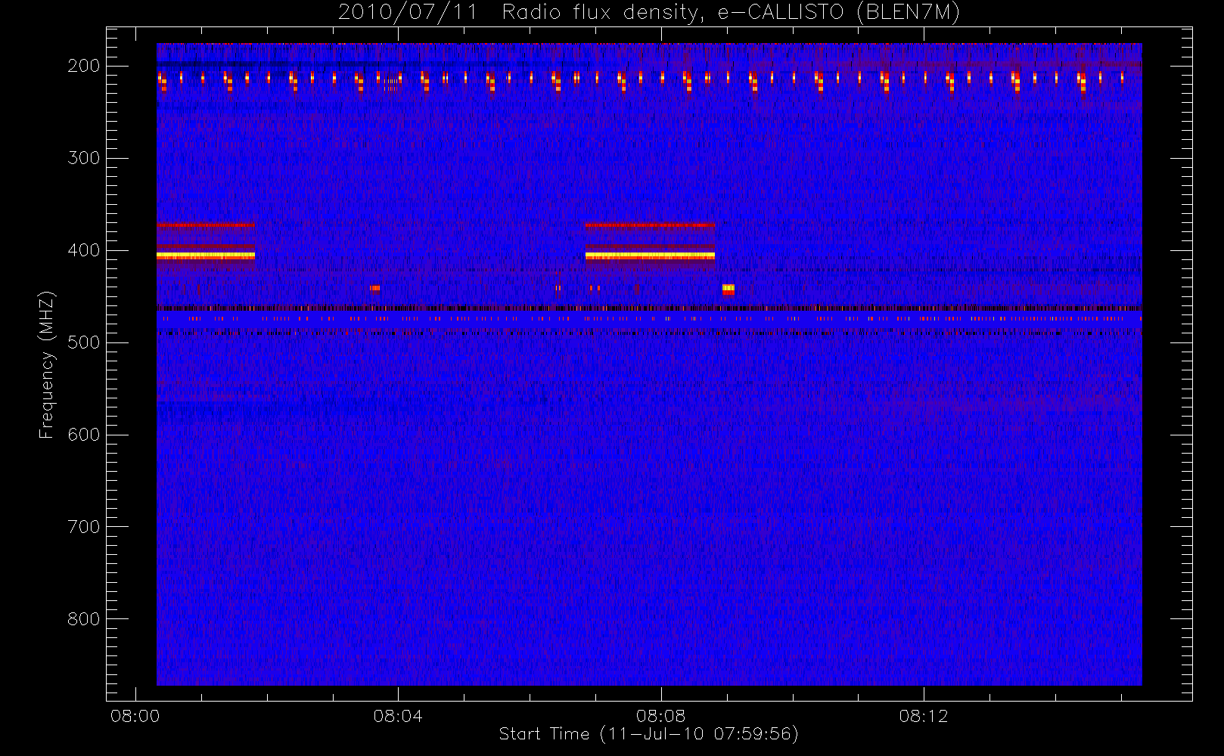Click the 200 frequency tick label
1224x756 pixels.
[x=84, y=66]
